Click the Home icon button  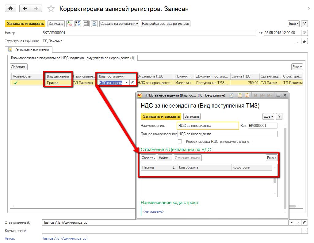11,9
